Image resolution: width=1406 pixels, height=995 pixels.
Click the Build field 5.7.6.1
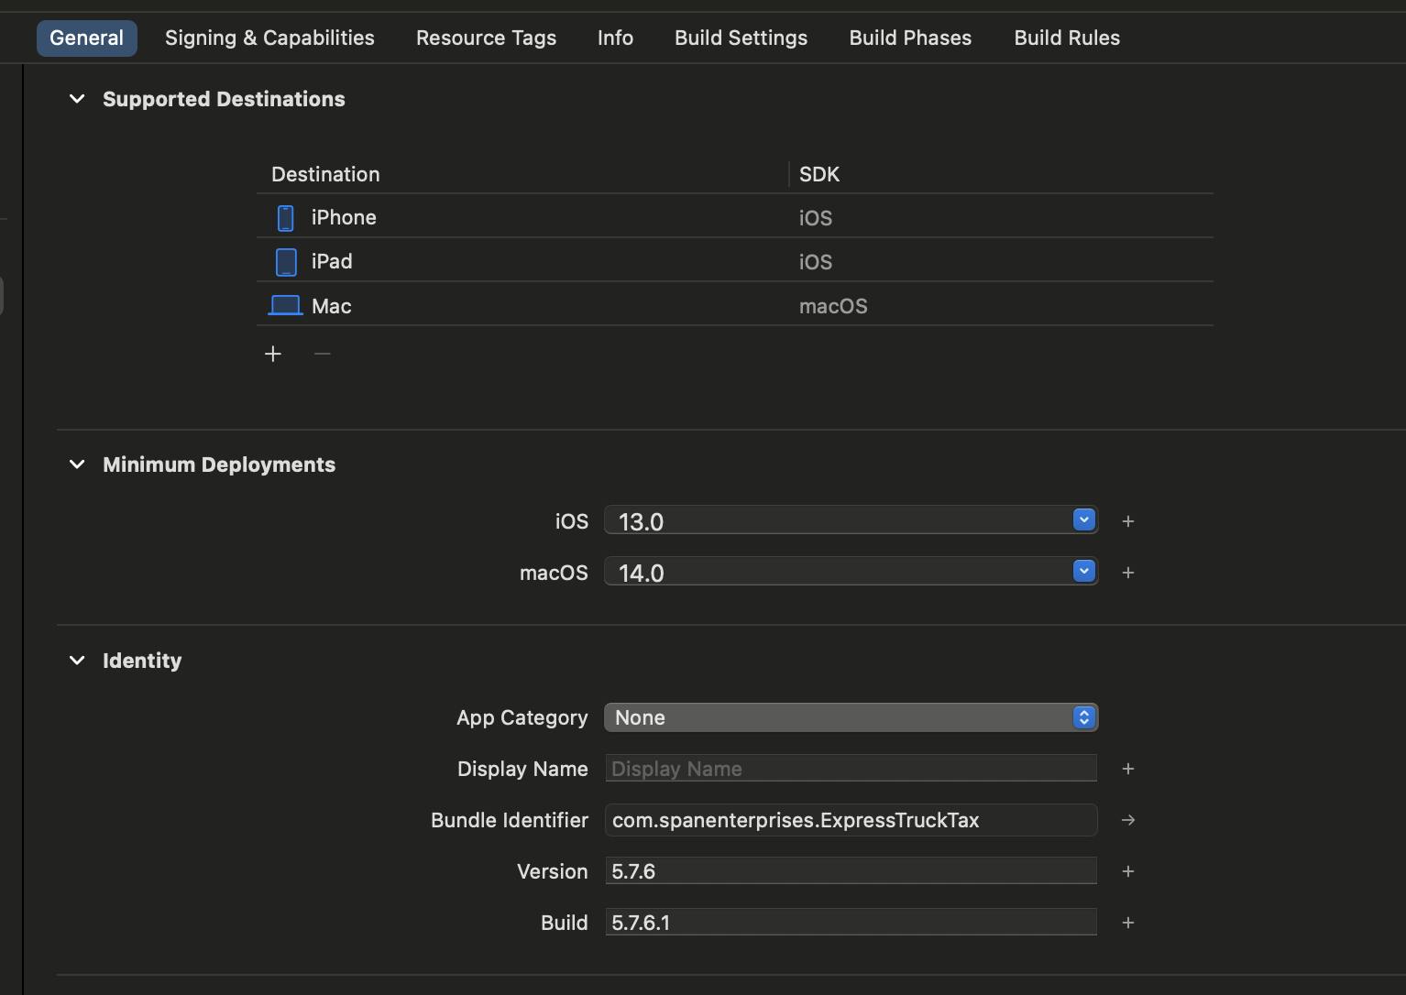point(851,923)
